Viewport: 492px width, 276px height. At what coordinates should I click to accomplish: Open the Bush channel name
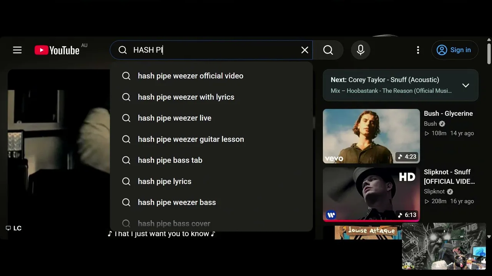pyautogui.click(x=430, y=124)
